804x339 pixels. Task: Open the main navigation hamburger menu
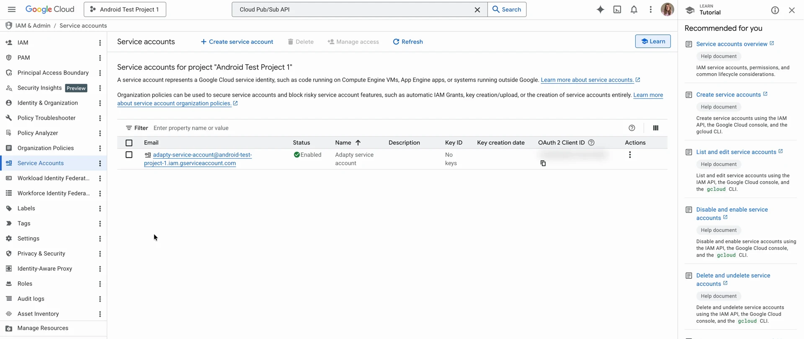(x=12, y=9)
